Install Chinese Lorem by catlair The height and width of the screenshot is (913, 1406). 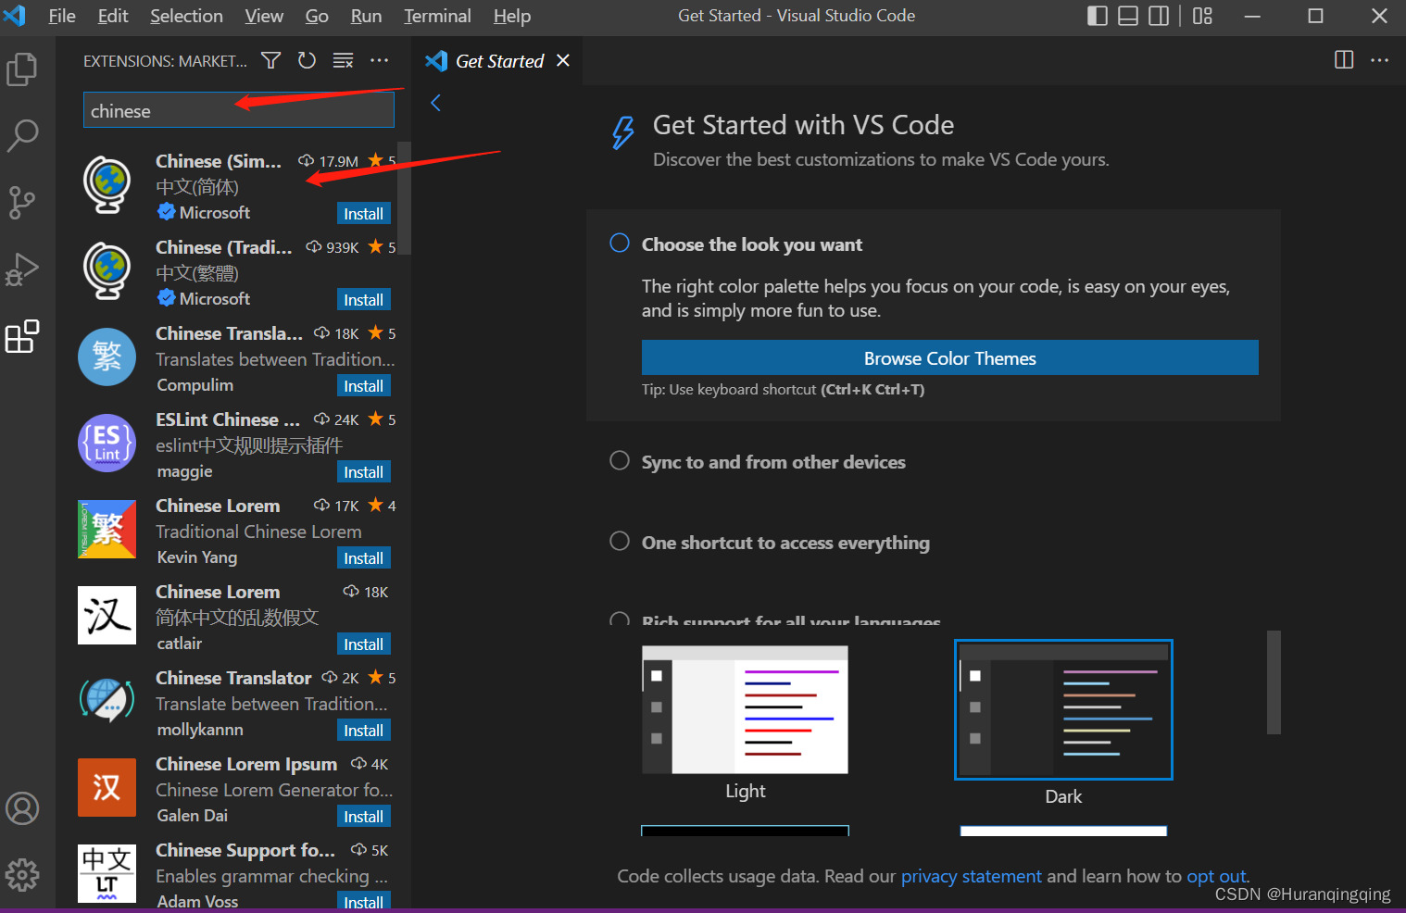click(x=363, y=644)
